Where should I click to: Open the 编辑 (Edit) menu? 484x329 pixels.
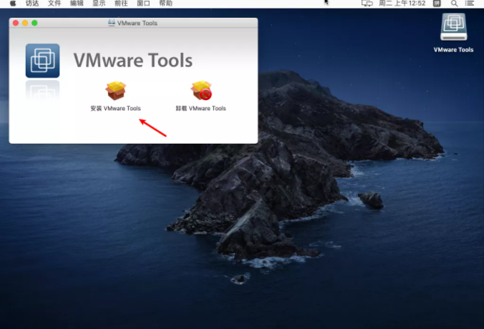click(x=77, y=4)
